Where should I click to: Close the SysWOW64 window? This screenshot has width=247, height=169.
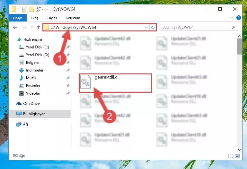coord(235,9)
